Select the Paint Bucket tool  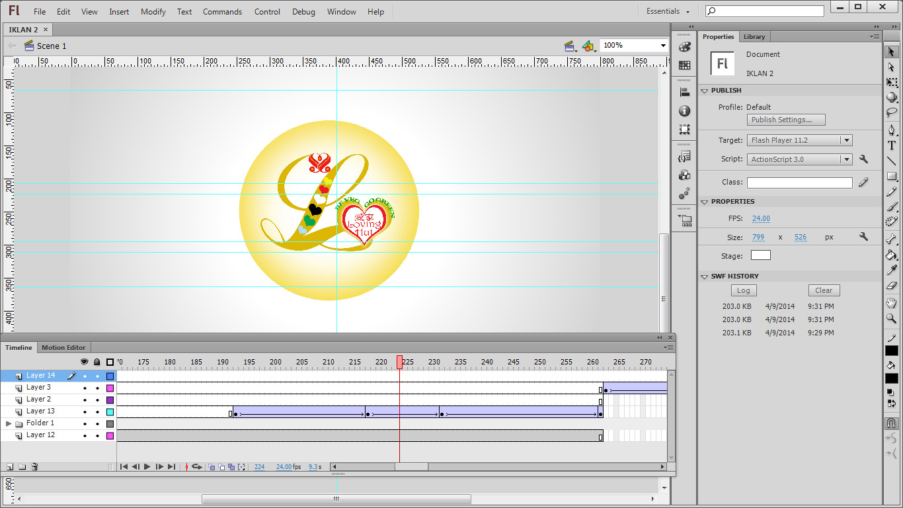pyautogui.click(x=891, y=255)
